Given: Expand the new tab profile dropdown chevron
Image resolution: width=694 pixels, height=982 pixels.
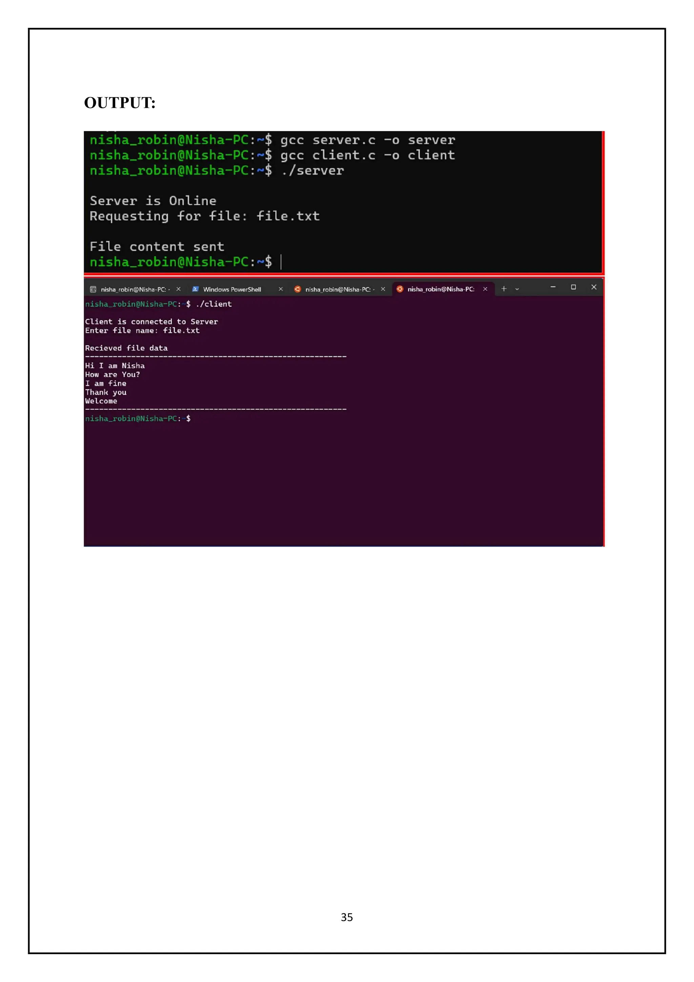Looking at the screenshot, I should [x=517, y=290].
